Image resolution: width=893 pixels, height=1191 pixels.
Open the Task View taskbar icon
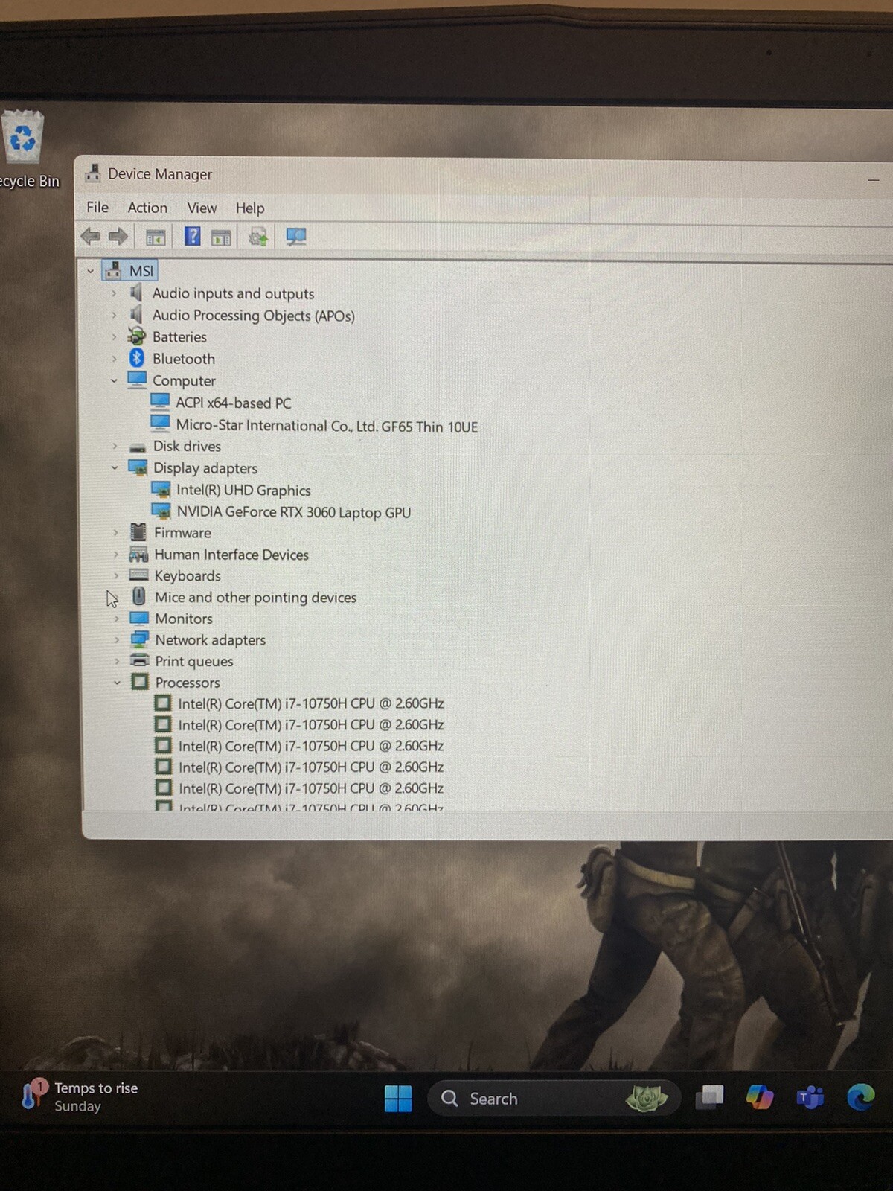709,1097
